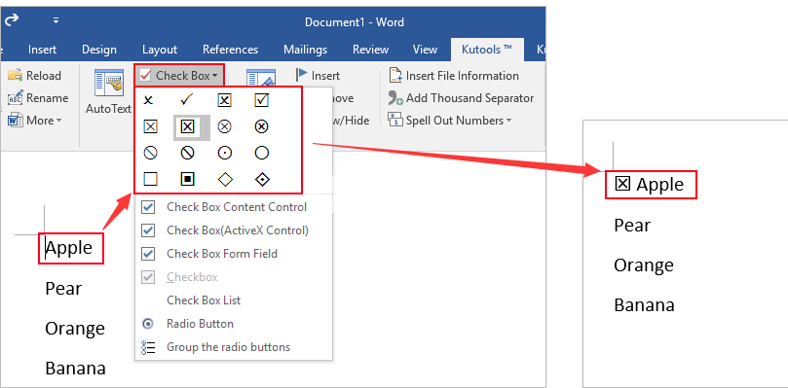The height and width of the screenshot is (388, 788).
Task: Click Insert File Information
Action: tap(454, 76)
